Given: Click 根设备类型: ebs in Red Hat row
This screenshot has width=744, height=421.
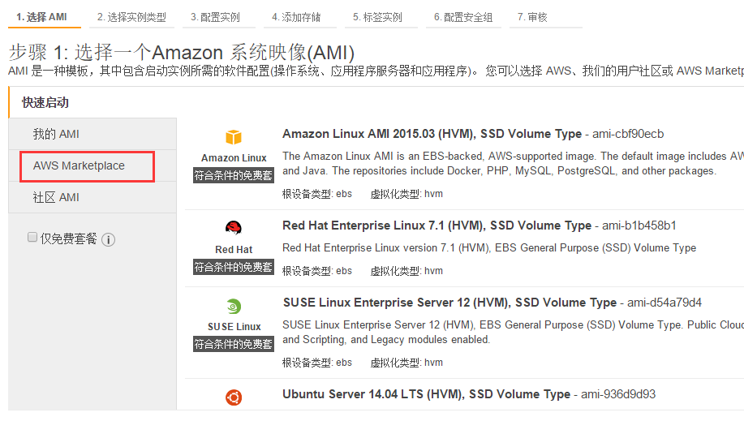Looking at the screenshot, I should coord(317,271).
